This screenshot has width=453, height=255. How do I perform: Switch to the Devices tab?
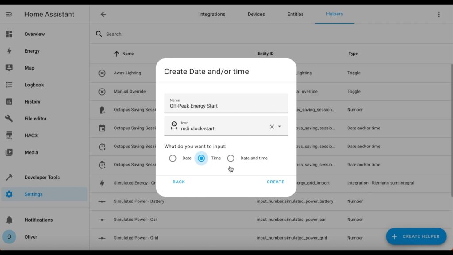click(x=256, y=14)
